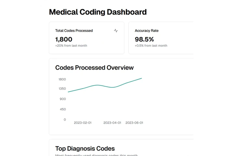Click the Medical Coding Dashboard title

[x=98, y=12]
